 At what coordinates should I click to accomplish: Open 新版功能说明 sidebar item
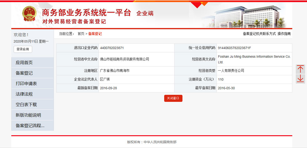tap(33, 115)
